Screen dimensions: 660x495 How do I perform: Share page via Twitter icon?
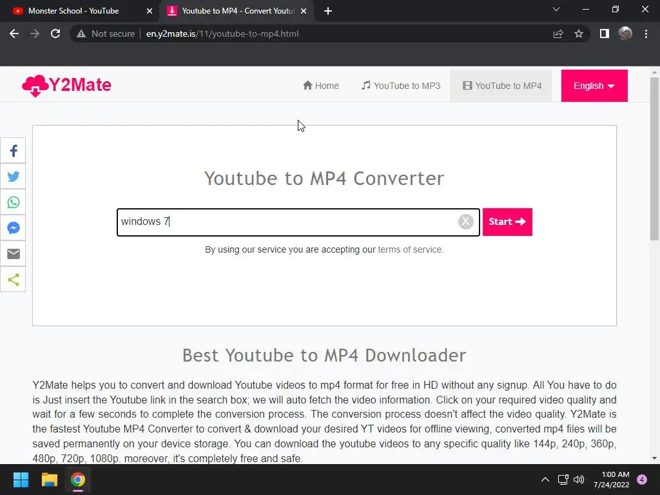(13, 177)
